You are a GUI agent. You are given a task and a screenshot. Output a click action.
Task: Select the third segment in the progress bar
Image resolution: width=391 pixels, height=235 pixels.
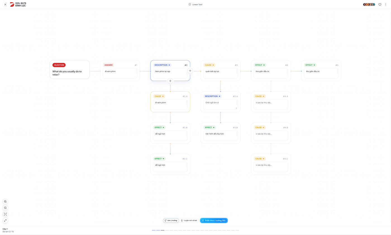163,230
